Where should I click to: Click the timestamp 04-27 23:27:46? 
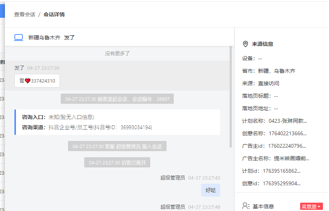[x=204, y=207]
